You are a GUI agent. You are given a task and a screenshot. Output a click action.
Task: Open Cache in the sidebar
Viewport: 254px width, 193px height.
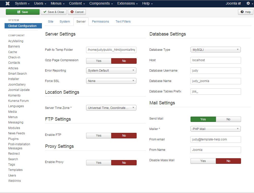click(x=12, y=52)
